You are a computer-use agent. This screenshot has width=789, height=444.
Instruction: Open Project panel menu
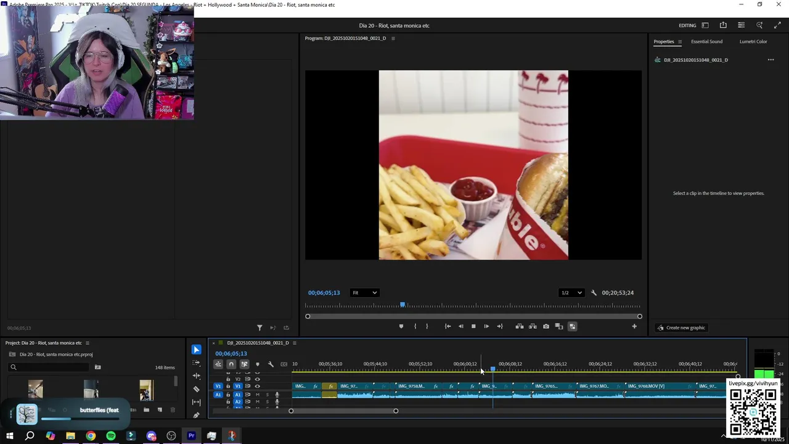point(87,343)
